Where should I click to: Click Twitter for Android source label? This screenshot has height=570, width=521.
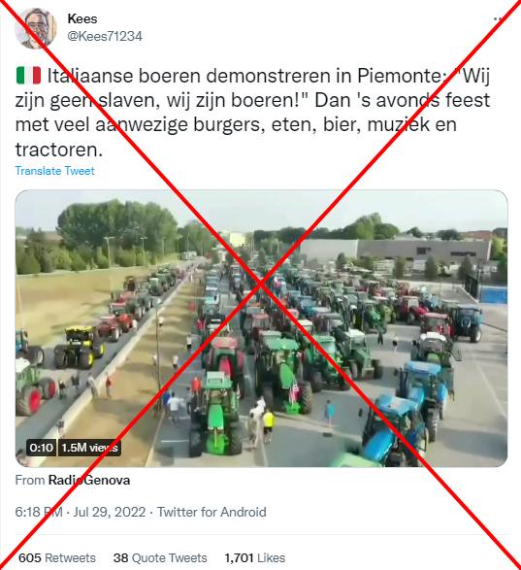[x=212, y=512]
